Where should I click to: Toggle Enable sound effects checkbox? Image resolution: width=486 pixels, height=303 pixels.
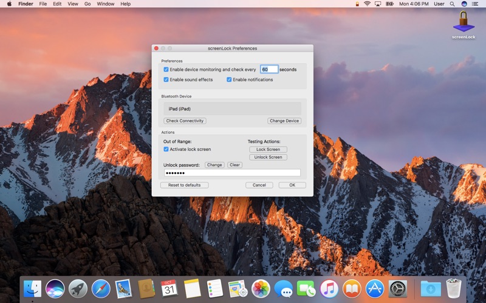[x=166, y=79]
